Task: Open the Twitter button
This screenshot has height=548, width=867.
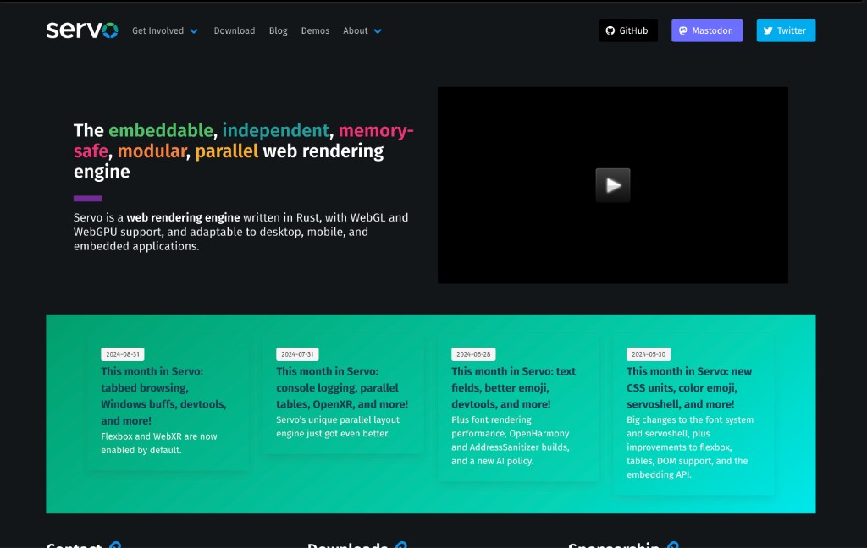Action: 786,30
